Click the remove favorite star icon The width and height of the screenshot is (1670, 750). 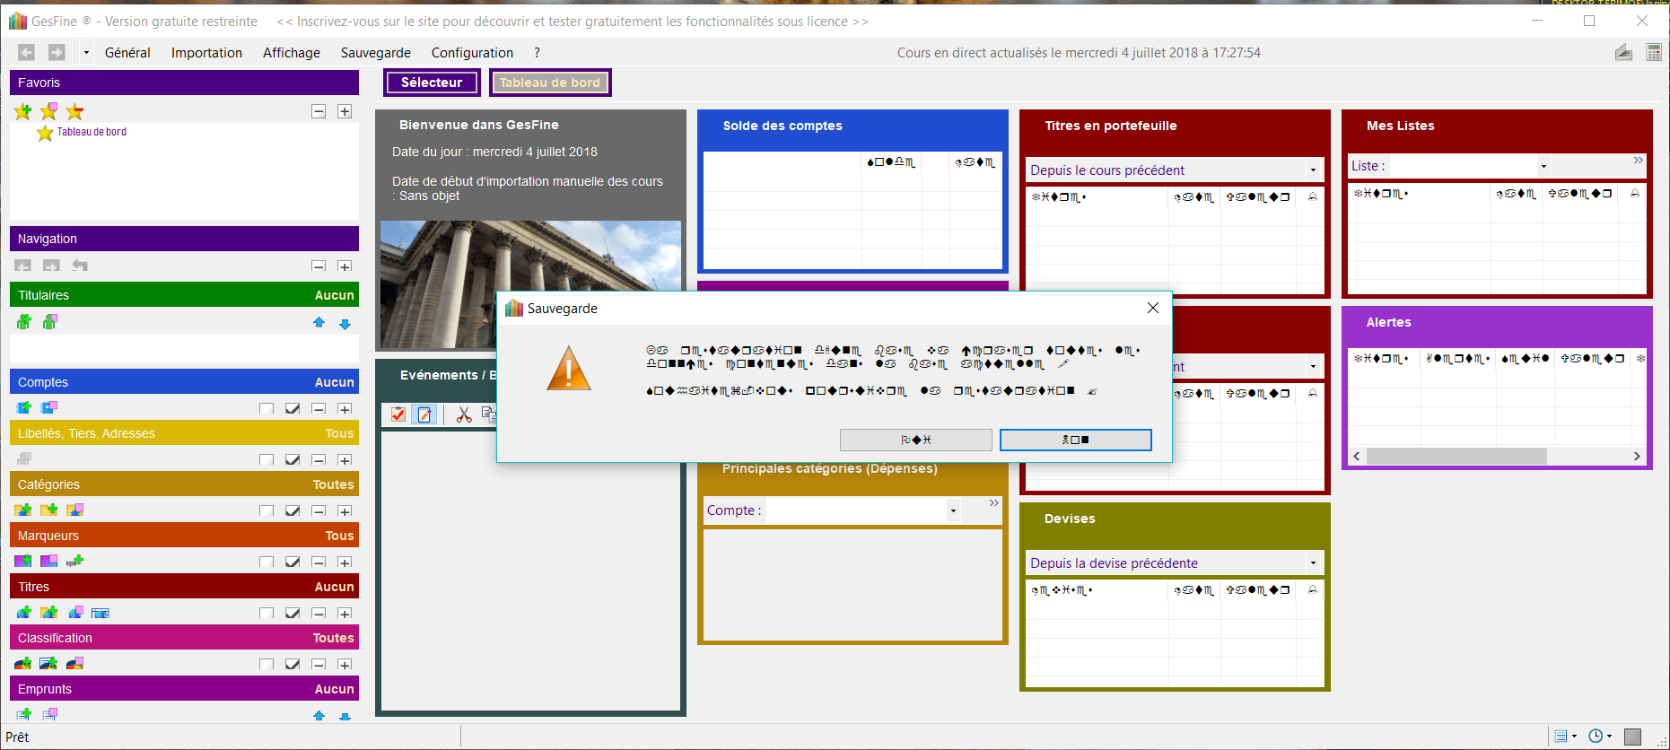coord(74,111)
